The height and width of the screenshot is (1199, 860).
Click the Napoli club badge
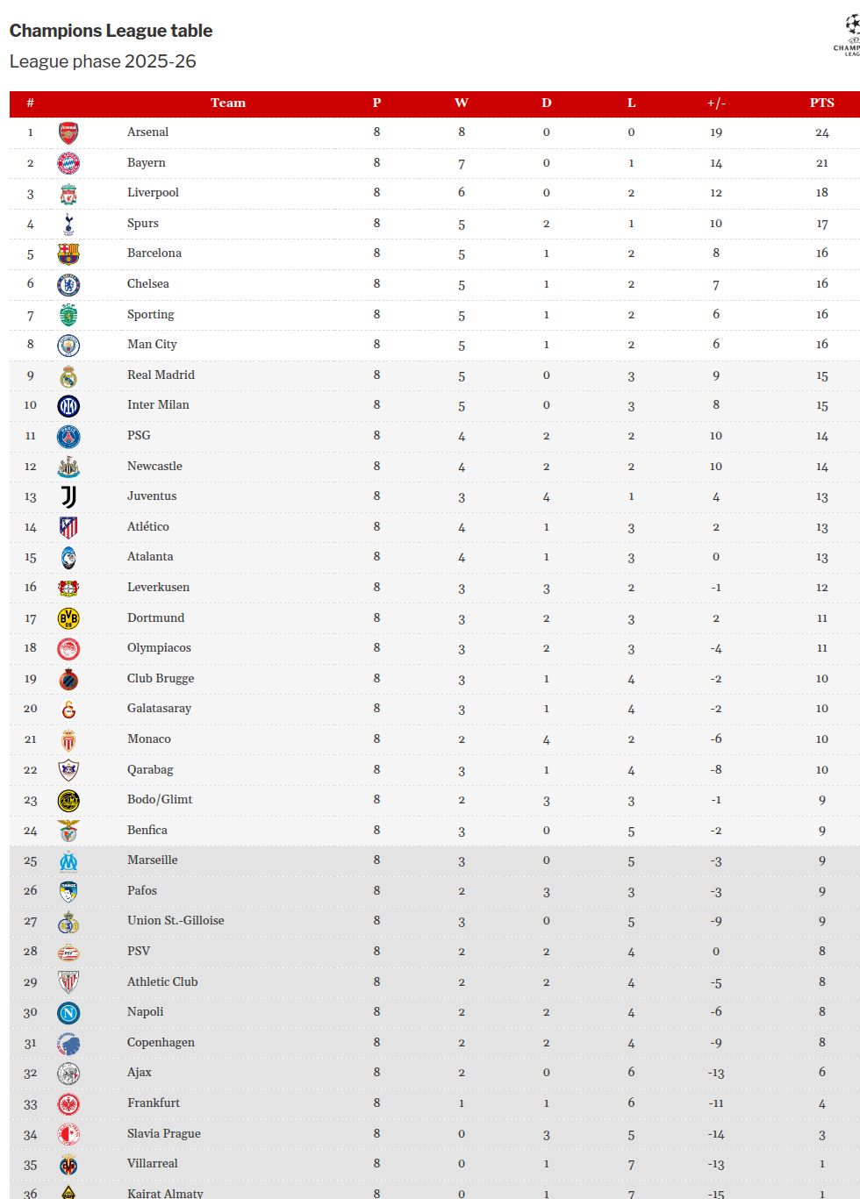[x=68, y=1013]
